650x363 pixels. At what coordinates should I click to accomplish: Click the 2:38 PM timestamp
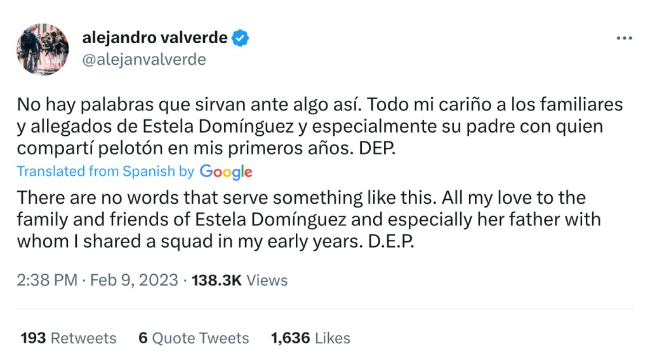coord(47,280)
